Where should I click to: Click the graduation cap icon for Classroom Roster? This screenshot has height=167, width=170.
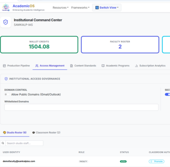(34, 132)
